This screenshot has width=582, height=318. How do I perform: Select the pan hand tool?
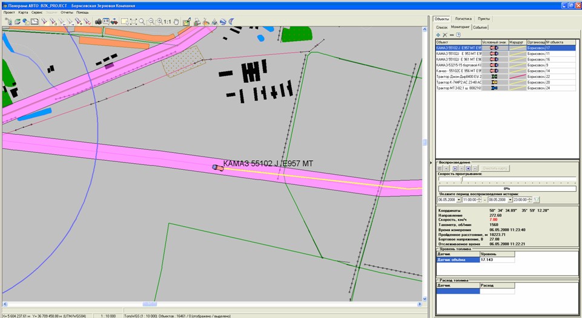click(x=176, y=22)
